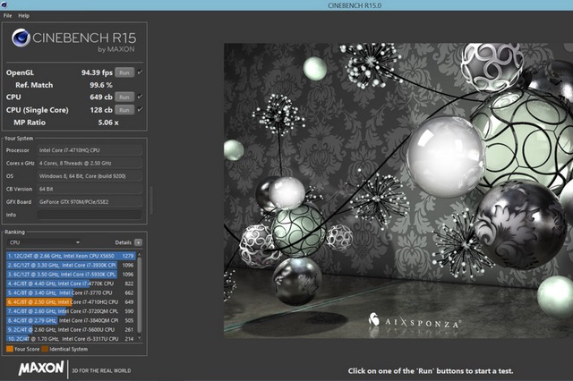Open the Help menu

[24, 16]
